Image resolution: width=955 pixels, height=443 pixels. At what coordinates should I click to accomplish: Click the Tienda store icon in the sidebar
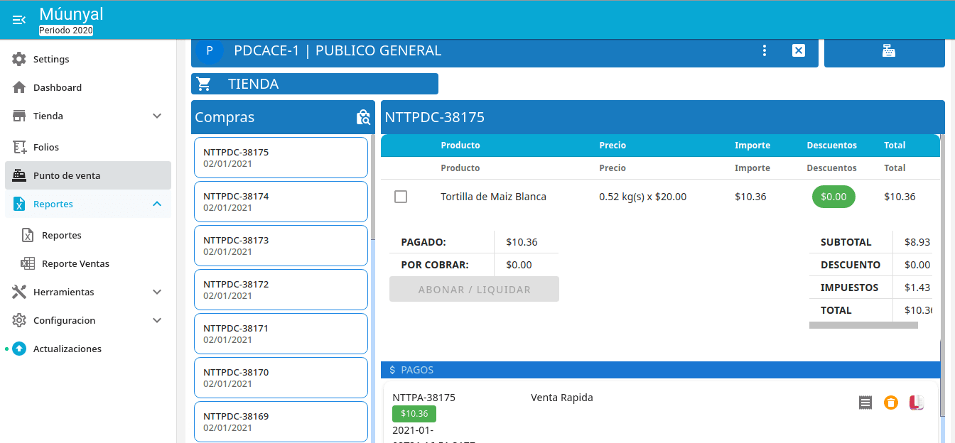pyautogui.click(x=19, y=116)
